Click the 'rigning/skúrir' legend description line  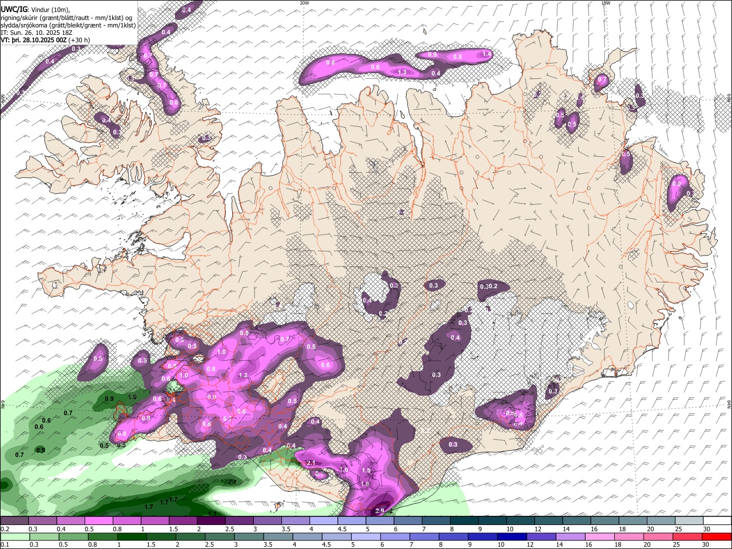[x=65, y=17]
